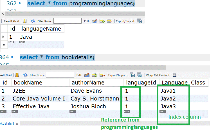Image resolution: width=218 pixels, height=137 pixels.
Task: Click the left scroll arrow under query 362
Action: point(3,13)
